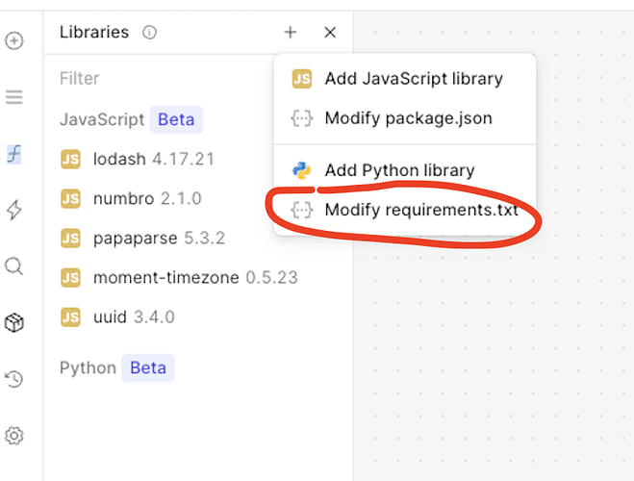
Task: Select the code function sidebar icon
Action: click(14, 155)
